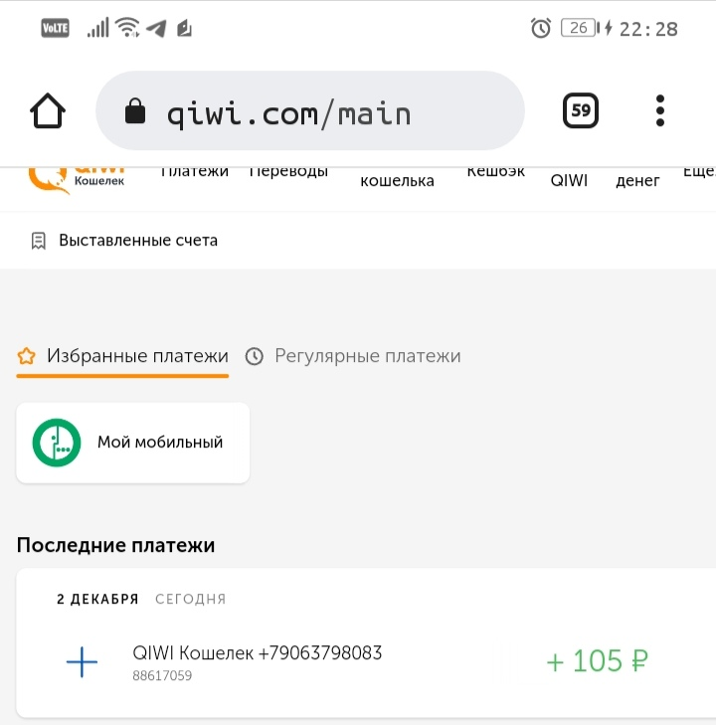
Task: Open the Переводы menu item
Action: click(288, 172)
